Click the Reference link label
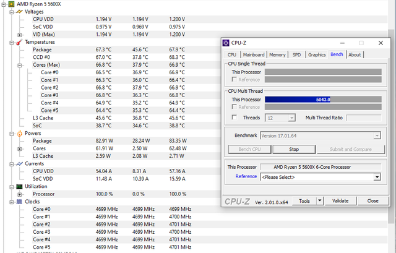Screen dimensions: 396x253 246,176
